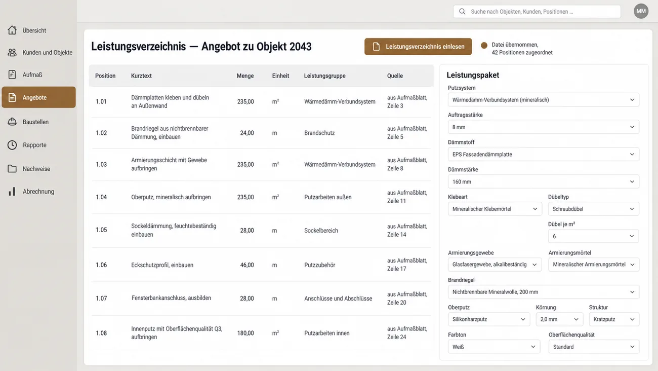
Task: Click the Leistungsgruppe column header
Action: click(x=325, y=76)
